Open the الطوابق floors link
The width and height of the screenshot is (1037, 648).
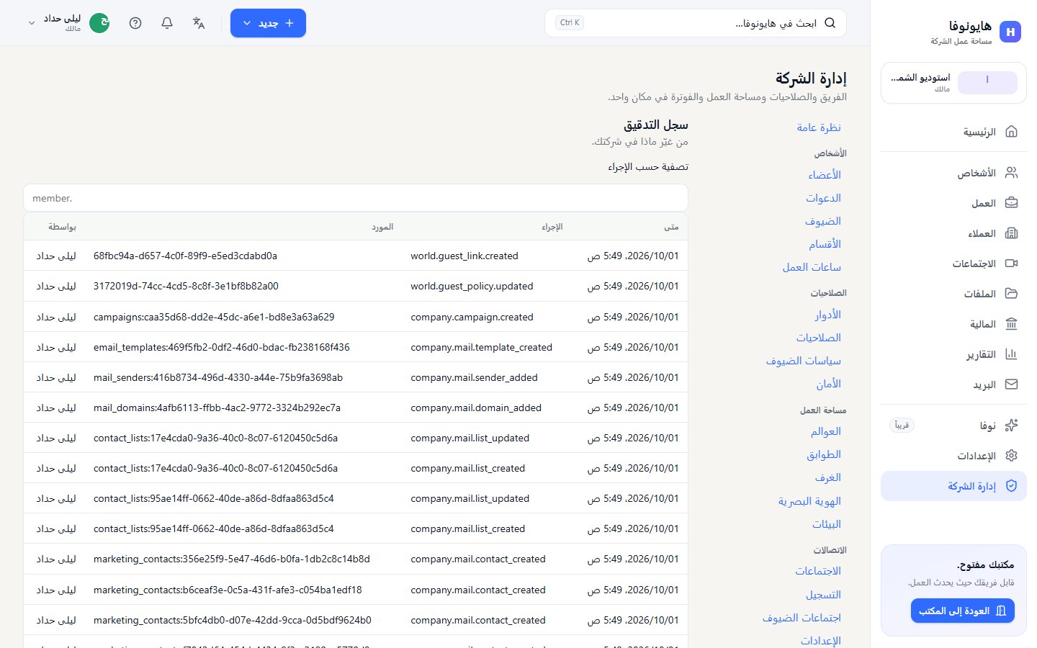tap(824, 454)
